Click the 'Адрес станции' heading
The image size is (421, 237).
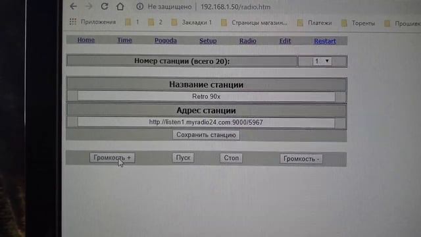206,110
